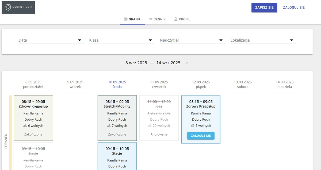Switch to the Grafik tab
This screenshot has width=321, height=170.
pos(132,19)
